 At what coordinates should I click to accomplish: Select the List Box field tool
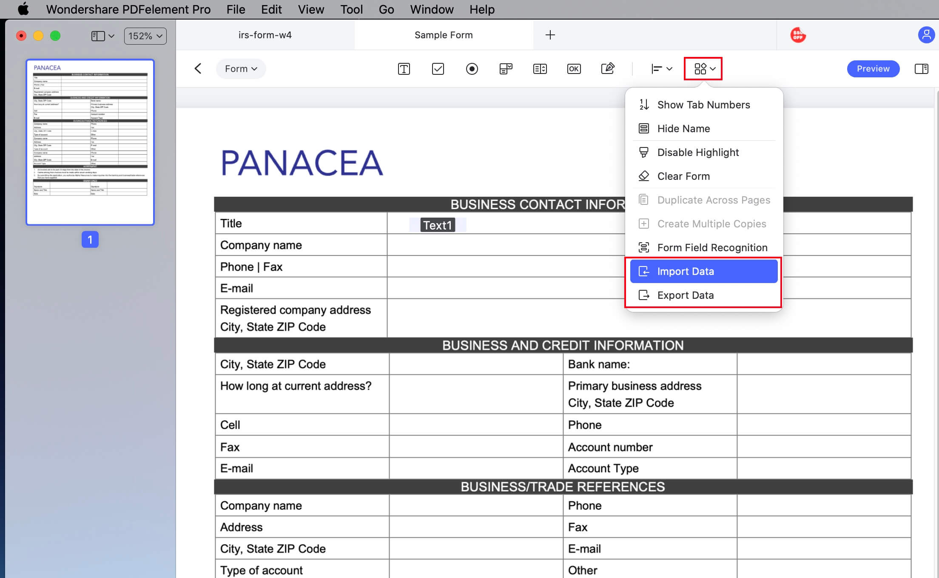coord(540,69)
